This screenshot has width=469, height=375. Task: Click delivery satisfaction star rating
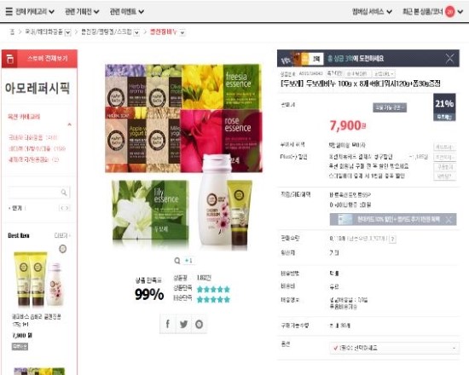(213, 299)
